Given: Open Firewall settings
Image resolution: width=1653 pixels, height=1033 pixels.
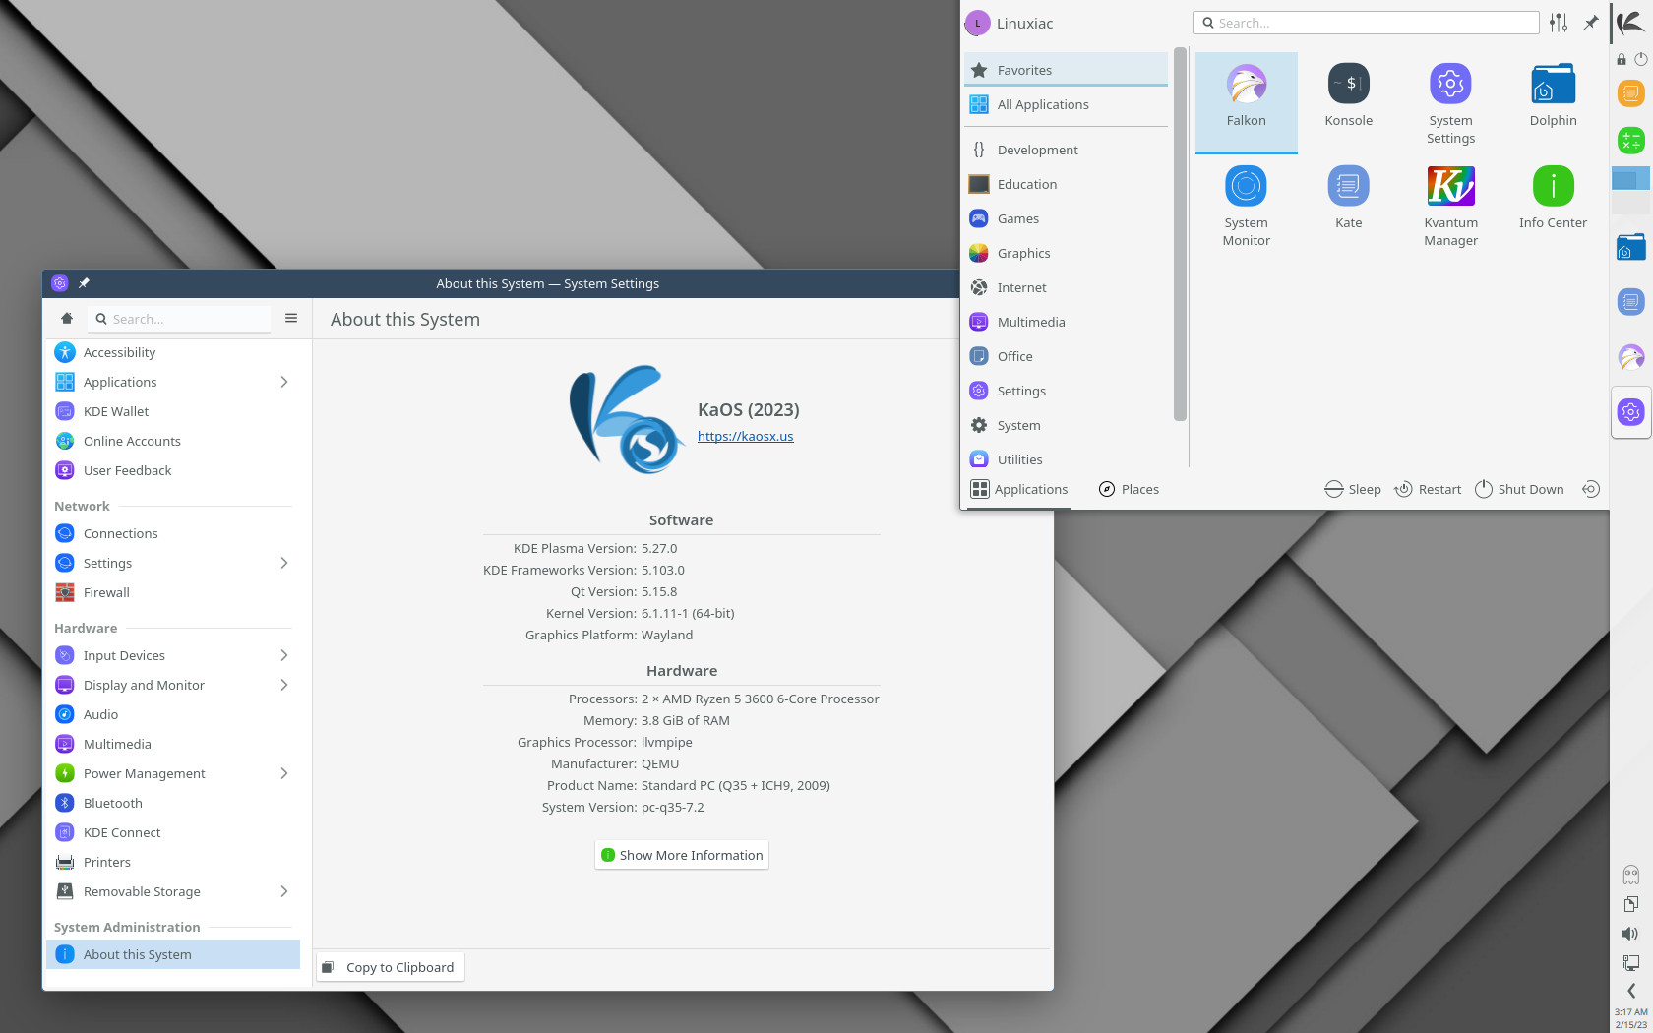Looking at the screenshot, I should (x=173, y=592).
